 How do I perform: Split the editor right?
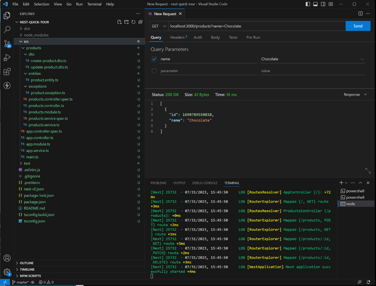point(360,14)
